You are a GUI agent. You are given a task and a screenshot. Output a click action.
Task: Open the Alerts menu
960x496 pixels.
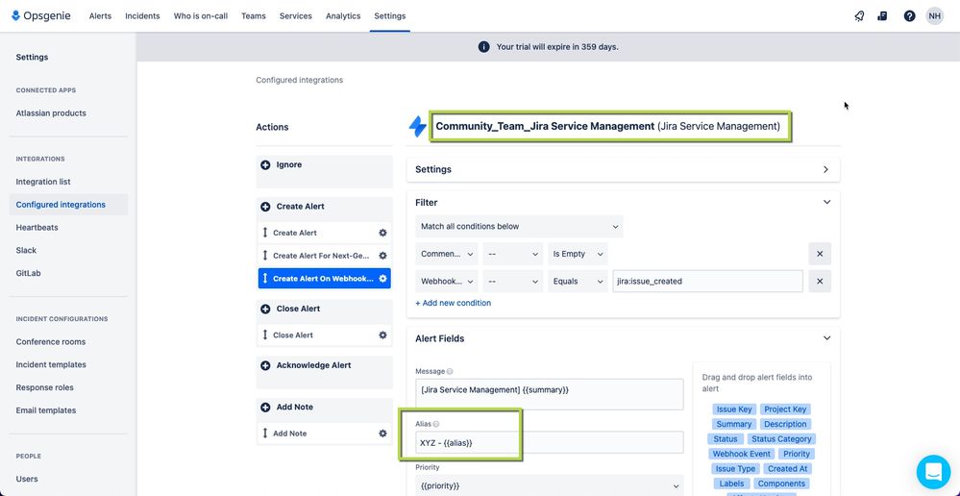(x=100, y=16)
